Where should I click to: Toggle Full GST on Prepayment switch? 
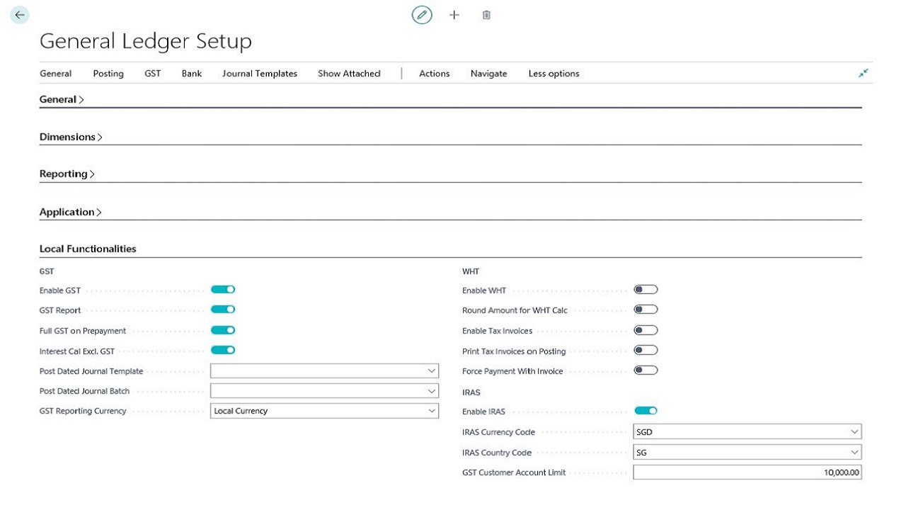[223, 330]
